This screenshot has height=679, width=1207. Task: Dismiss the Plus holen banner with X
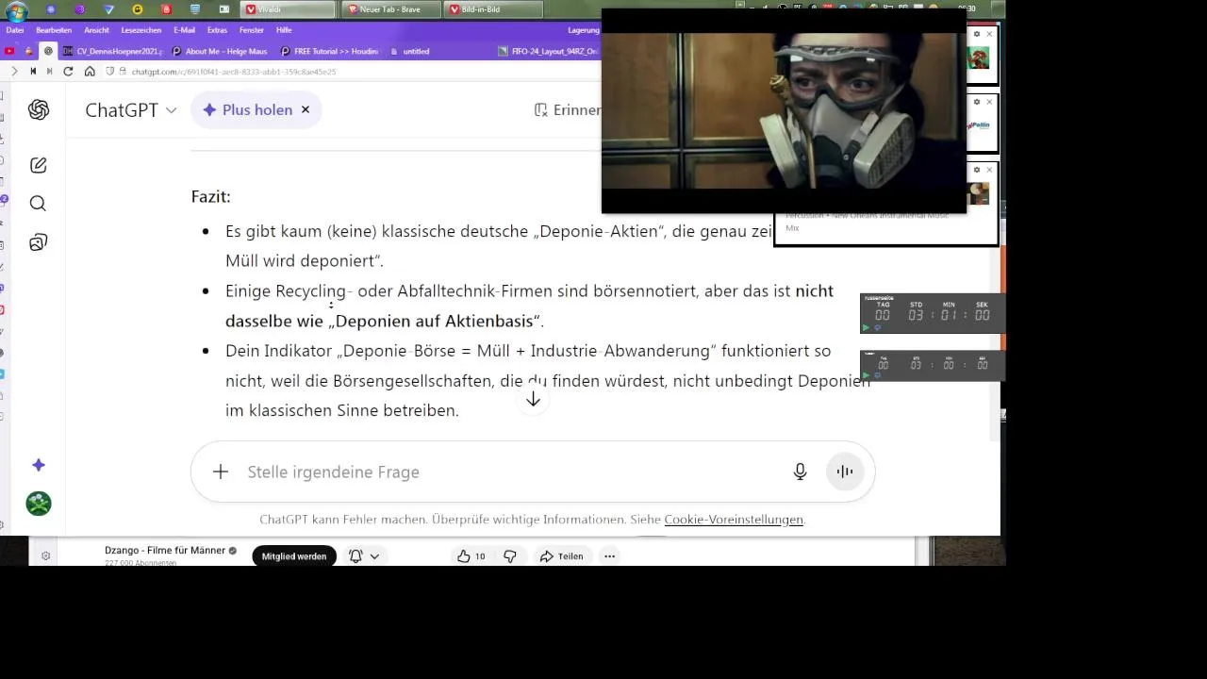click(x=306, y=110)
